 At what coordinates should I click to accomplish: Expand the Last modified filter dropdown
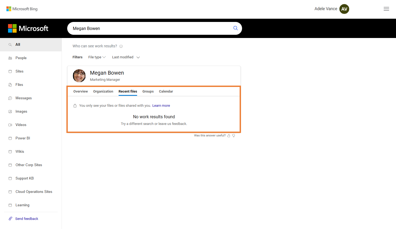[x=126, y=57]
